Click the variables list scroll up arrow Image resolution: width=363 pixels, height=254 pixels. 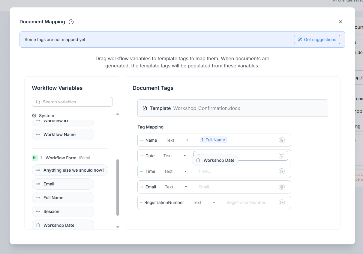coord(118,114)
